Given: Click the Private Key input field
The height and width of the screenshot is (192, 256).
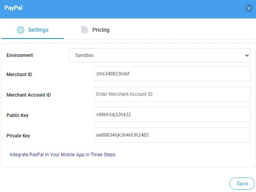Looking at the screenshot, I should tap(172, 135).
